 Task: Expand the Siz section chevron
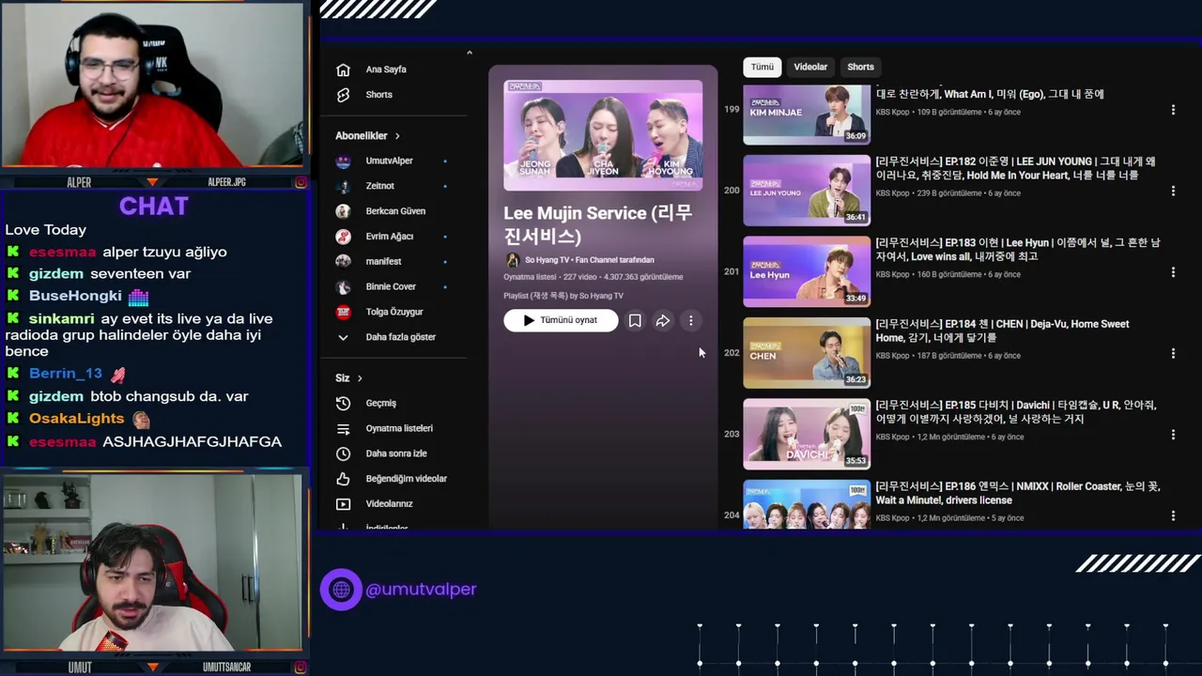360,378
